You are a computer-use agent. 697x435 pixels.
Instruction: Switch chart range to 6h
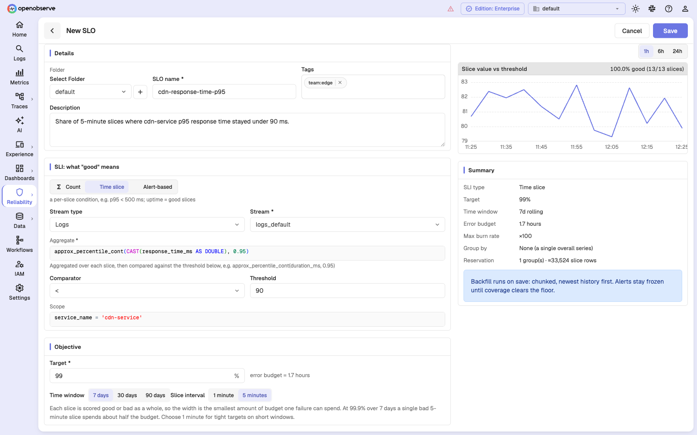pyautogui.click(x=661, y=51)
